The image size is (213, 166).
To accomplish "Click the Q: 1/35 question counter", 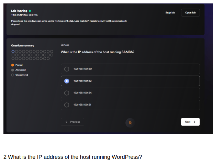I will pyautogui.click(x=65, y=45).
